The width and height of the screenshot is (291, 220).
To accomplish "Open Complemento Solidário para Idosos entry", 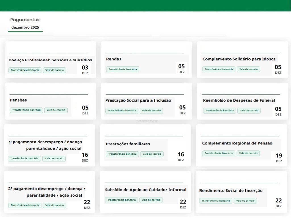I will point(239,59).
